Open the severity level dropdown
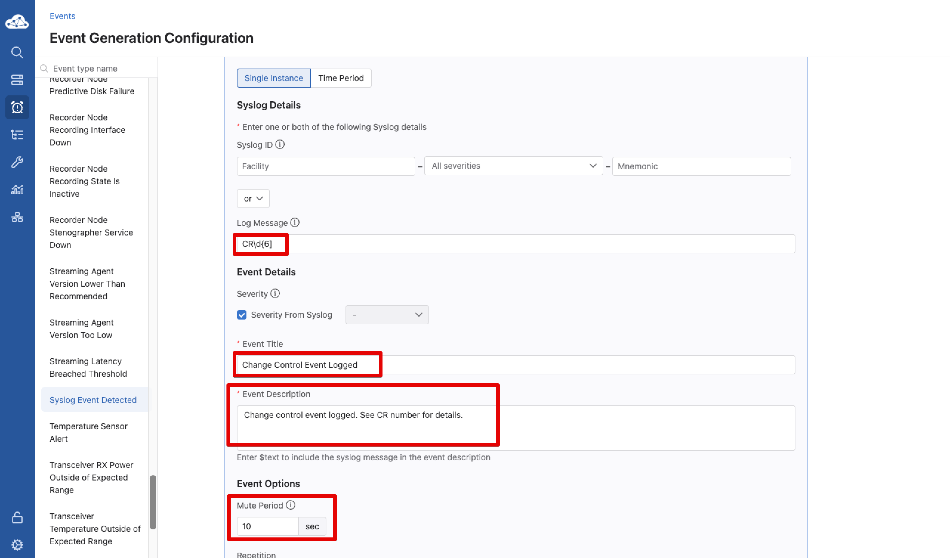The width and height of the screenshot is (950, 558). tap(387, 315)
